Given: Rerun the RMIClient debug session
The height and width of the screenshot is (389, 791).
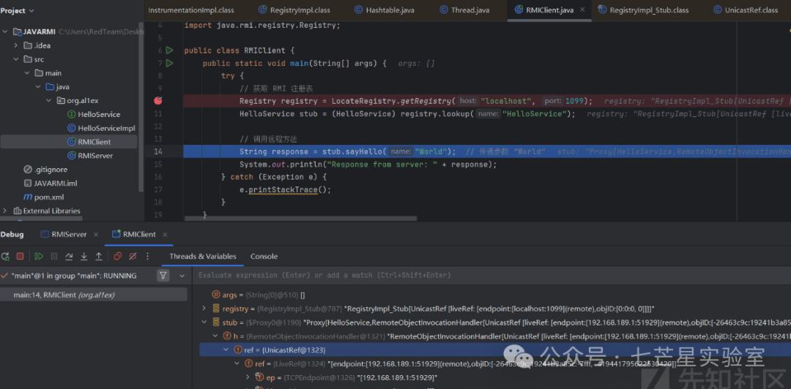Looking at the screenshot, I should pyautogui.click(x=6, y=257).
